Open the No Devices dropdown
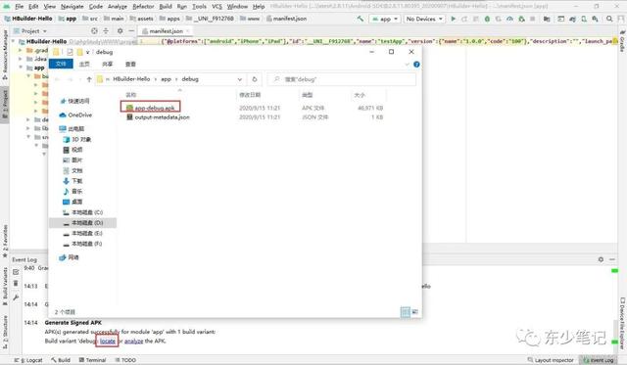The image size is (627, 365). (424, 19)
